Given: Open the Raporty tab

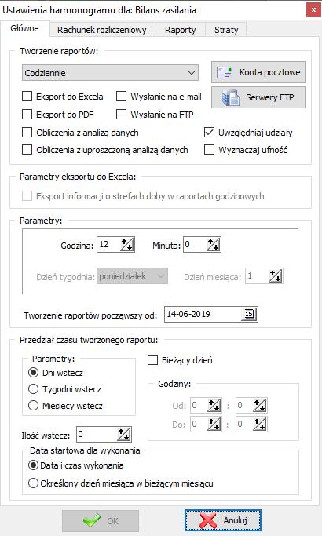Looking at the screenshot, I should click(x=181, y=30).
